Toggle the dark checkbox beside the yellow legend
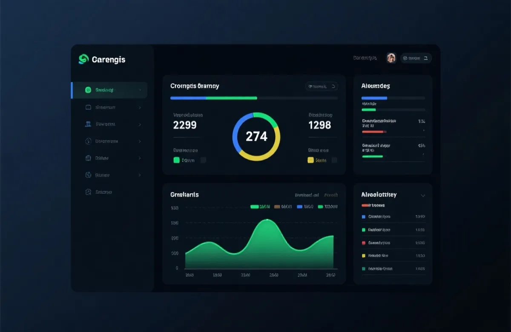Image resolution: width=511 pixels, height=332 pixels. 334,160
